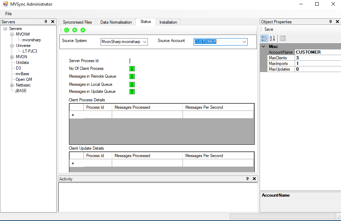The width and height of the screenshot is (341, 221).
Task: Edit the MaxUpdates value 0
Action: click(x=318, y=69)
